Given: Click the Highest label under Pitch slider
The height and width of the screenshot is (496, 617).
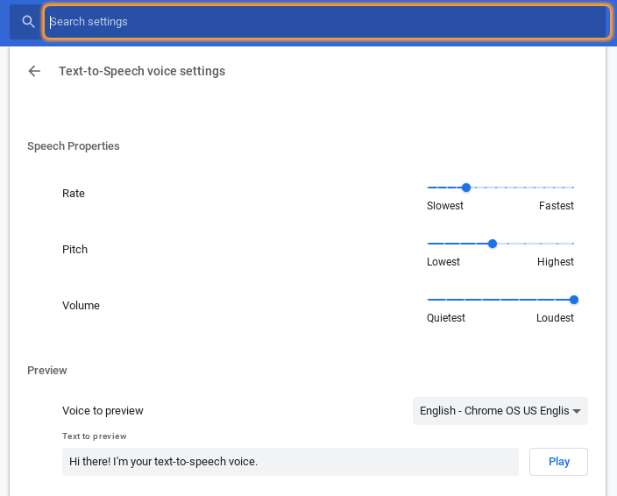Looking at the screenshot, I should point(556,262).
